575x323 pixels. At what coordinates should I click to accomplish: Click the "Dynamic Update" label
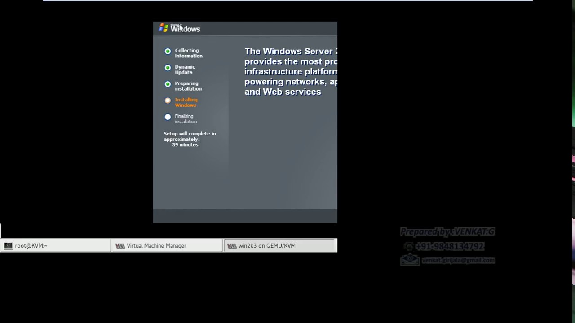coord(185,70)
